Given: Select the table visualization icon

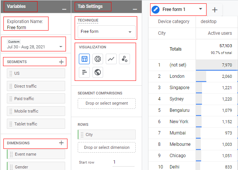Looking at the screenshot, I should coord(84,59).
